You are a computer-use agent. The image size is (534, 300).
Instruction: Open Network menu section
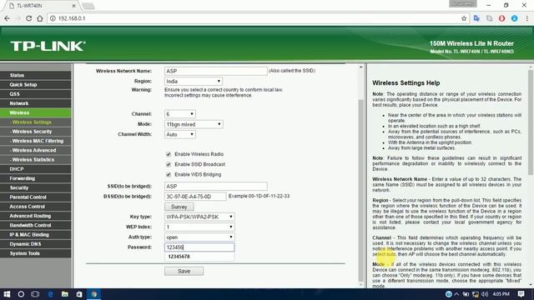click(x=36, y=103)
